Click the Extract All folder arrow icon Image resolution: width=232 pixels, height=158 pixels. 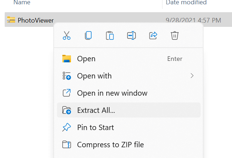click(67, 110)
